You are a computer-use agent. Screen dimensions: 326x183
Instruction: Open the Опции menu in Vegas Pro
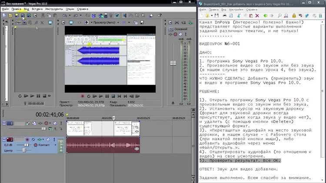[x=70, y=9]
